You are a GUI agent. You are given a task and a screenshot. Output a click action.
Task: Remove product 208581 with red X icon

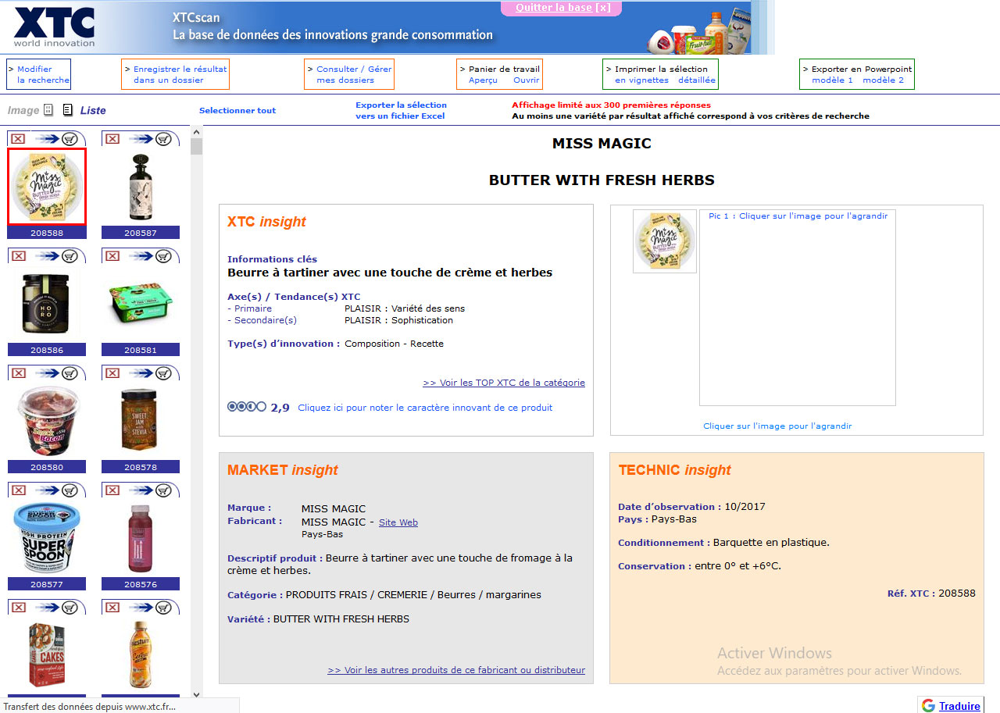pyautogui.click(x=112, y=256)
